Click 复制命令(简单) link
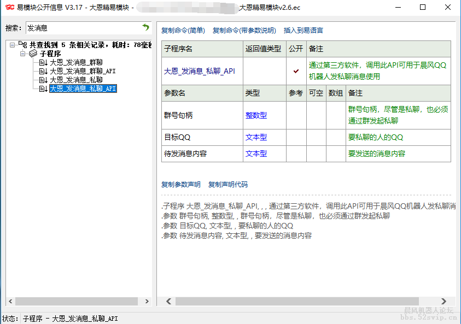The width and height of the screenshot is (461, 324). click(x=183, y=31)
